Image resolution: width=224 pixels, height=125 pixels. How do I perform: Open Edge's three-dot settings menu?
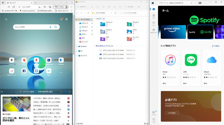tap(71, 7)
